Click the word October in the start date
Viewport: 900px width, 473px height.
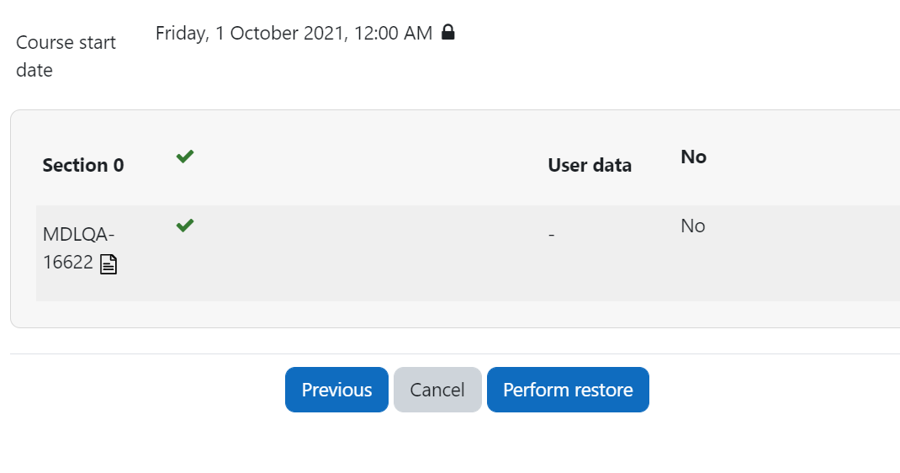264,34
